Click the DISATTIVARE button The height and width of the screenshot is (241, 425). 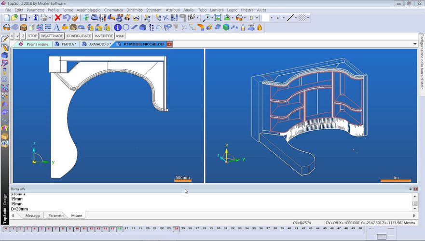coord(52,36)
